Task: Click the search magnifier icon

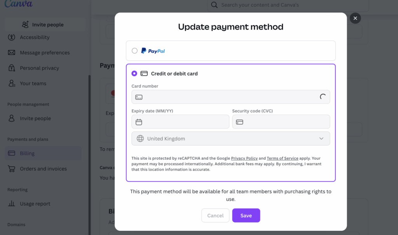Action: click(x=214, y=5)
